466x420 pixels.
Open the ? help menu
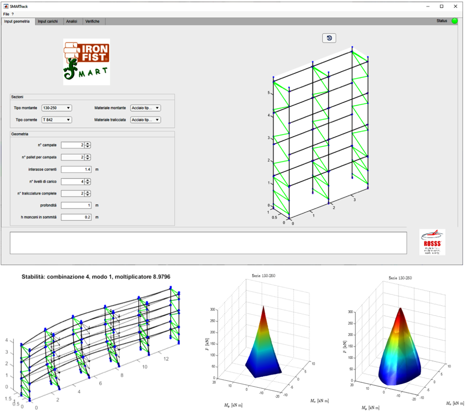pyautogui.click(x=12, y=14)
